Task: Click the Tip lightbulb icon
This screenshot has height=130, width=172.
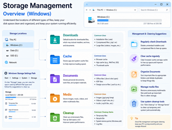Action: coord(131,118)
